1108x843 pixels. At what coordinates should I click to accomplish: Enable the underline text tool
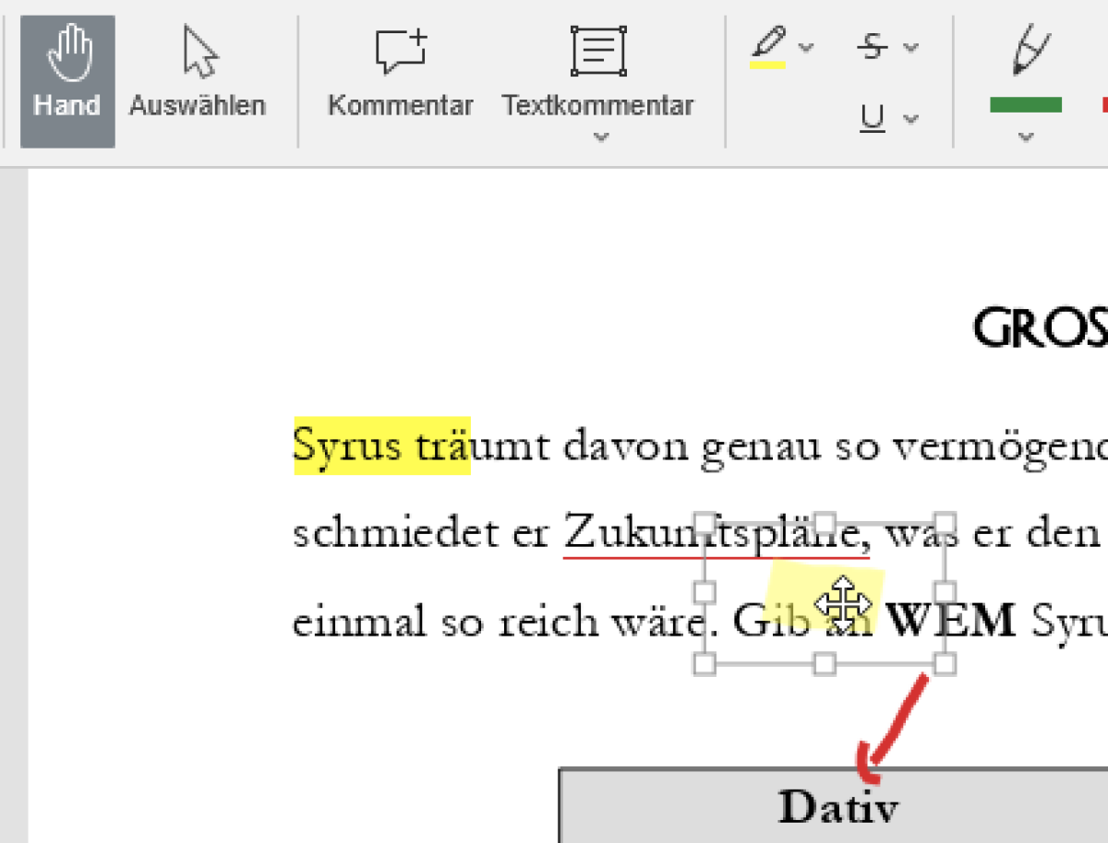pos(872,118)
